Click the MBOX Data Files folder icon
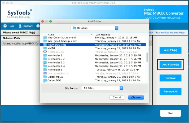 point(45,45)
